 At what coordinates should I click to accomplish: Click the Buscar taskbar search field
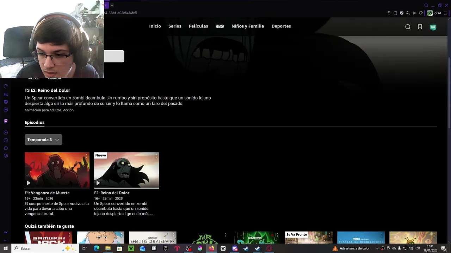(45, 248)
